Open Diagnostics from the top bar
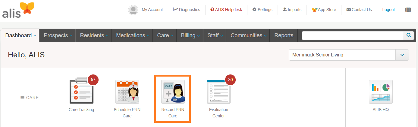Viewport: 418px width, 127px height. coord(187,10)
